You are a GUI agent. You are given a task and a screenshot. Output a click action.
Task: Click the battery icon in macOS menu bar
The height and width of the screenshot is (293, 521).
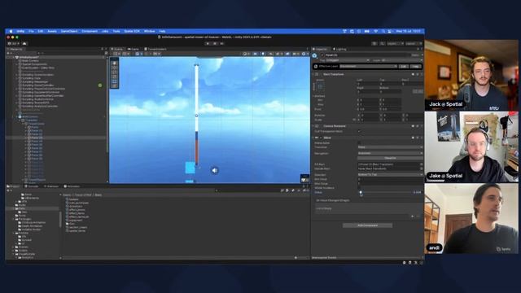367,31
